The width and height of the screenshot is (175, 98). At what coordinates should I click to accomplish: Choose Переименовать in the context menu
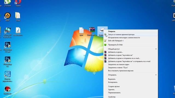[x=131, y=93]
